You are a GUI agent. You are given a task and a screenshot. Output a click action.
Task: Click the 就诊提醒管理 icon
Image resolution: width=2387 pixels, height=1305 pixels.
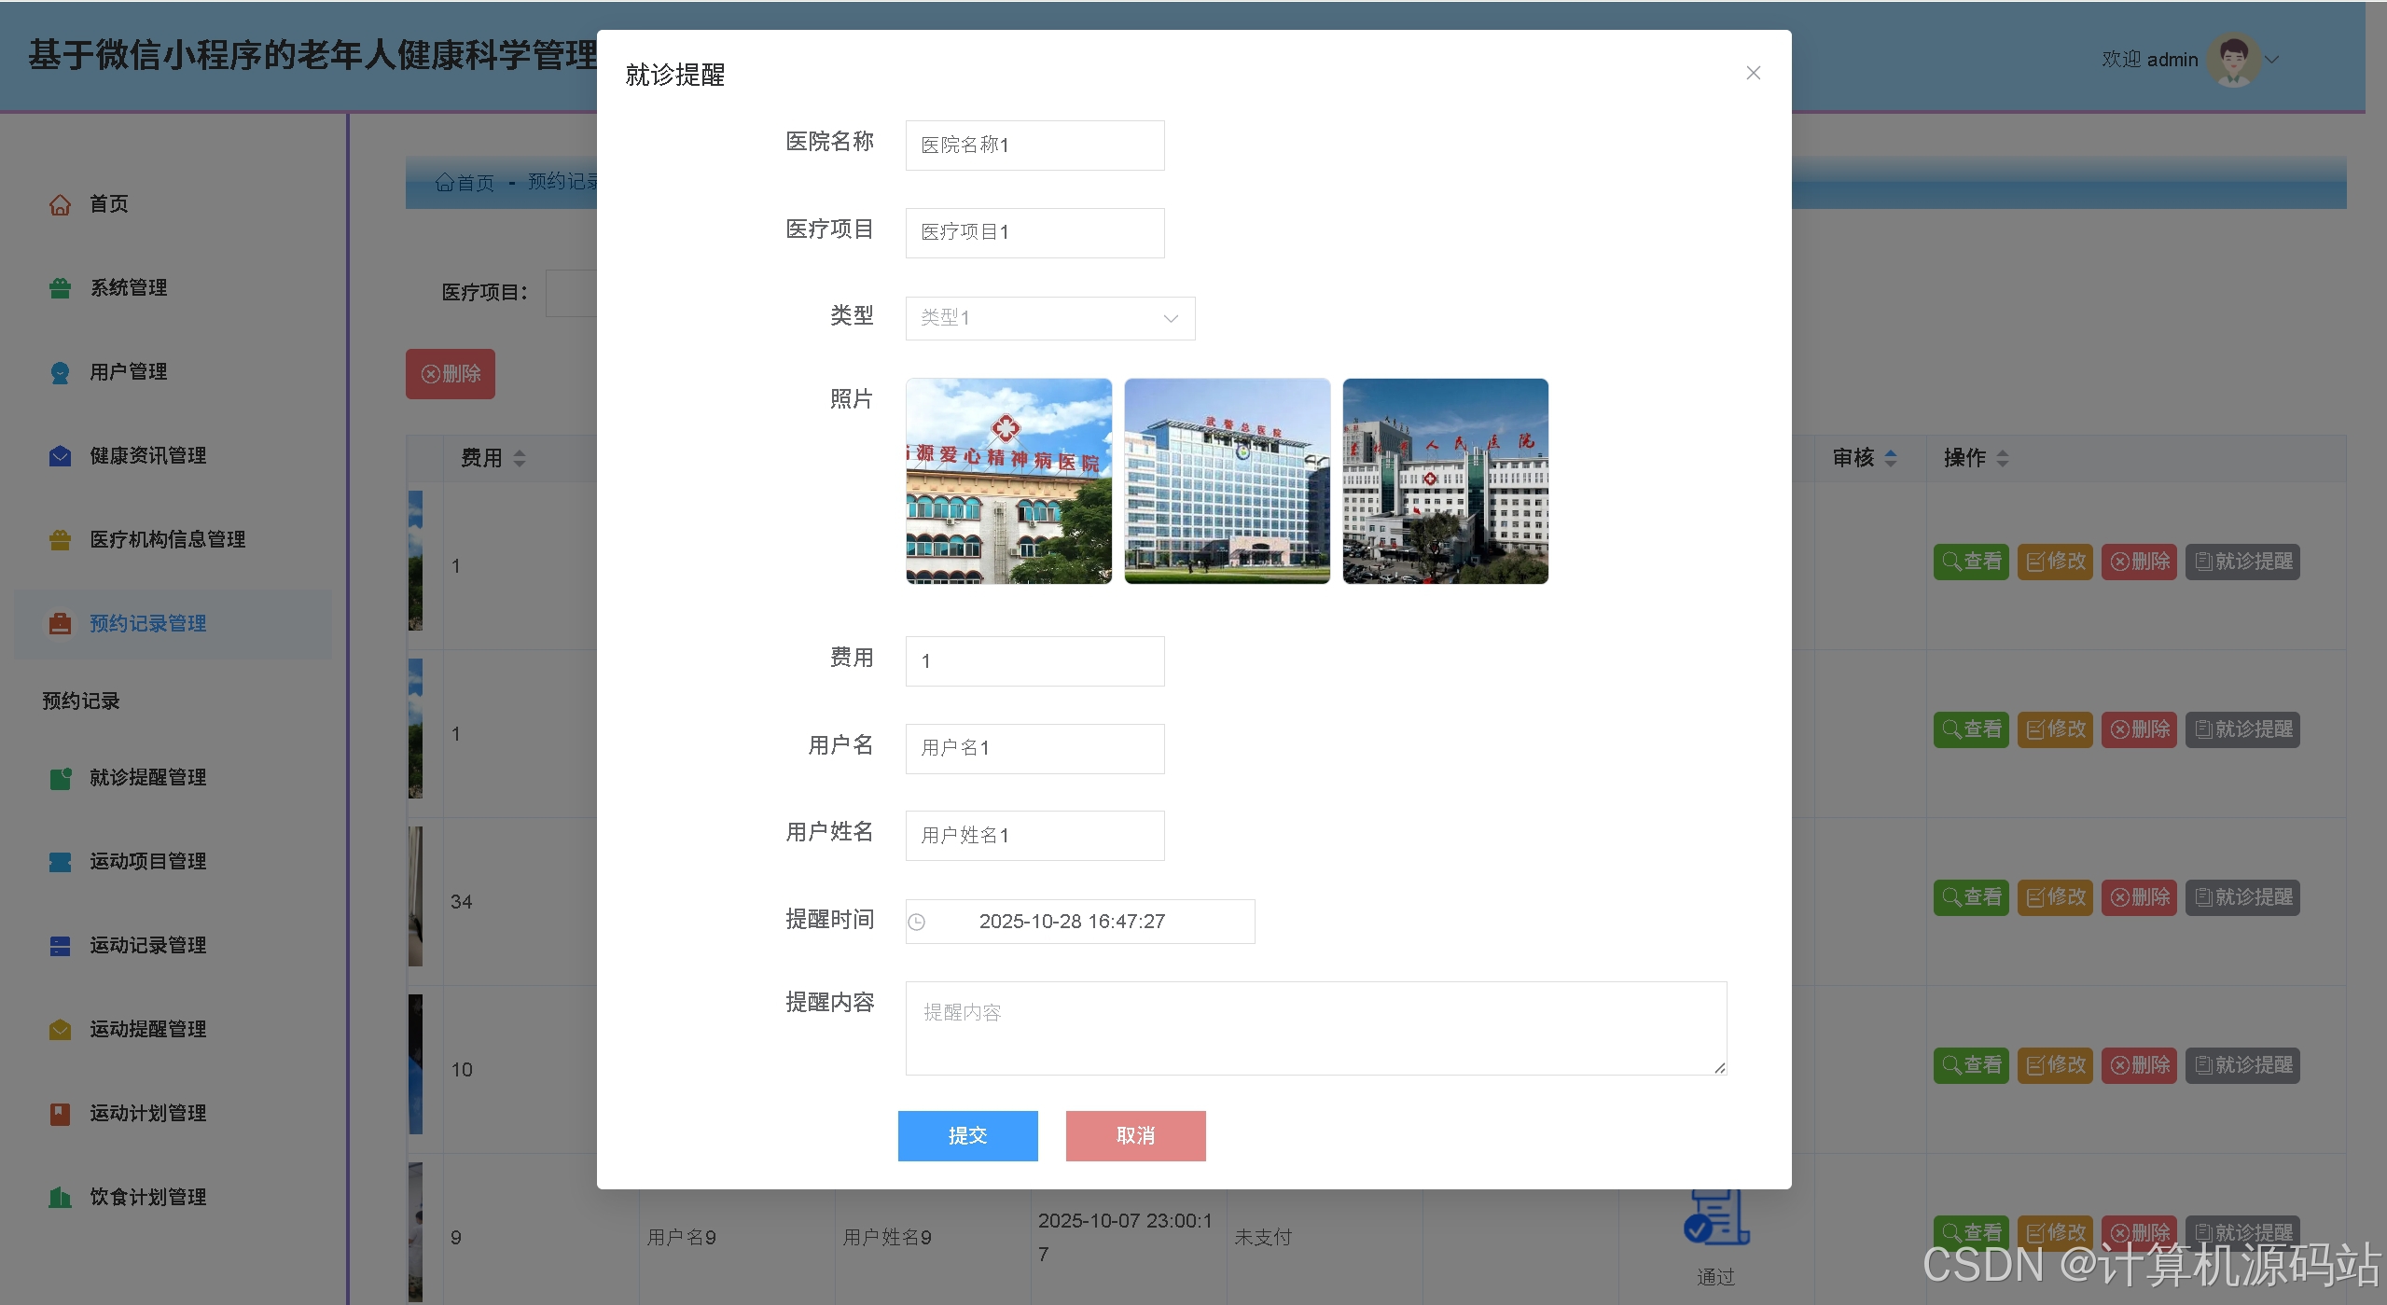[x=60, y=778]
